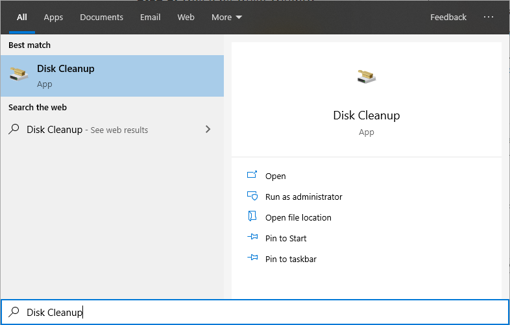Expand web results chevron arrow
The width and height of the screenshot is (510, 325).
(208, 130)
